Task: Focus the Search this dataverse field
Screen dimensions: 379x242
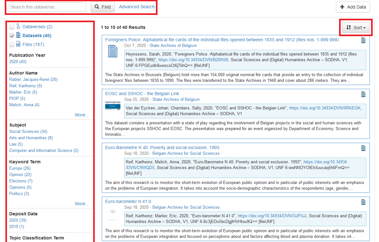Action: [x=48, y=7]
